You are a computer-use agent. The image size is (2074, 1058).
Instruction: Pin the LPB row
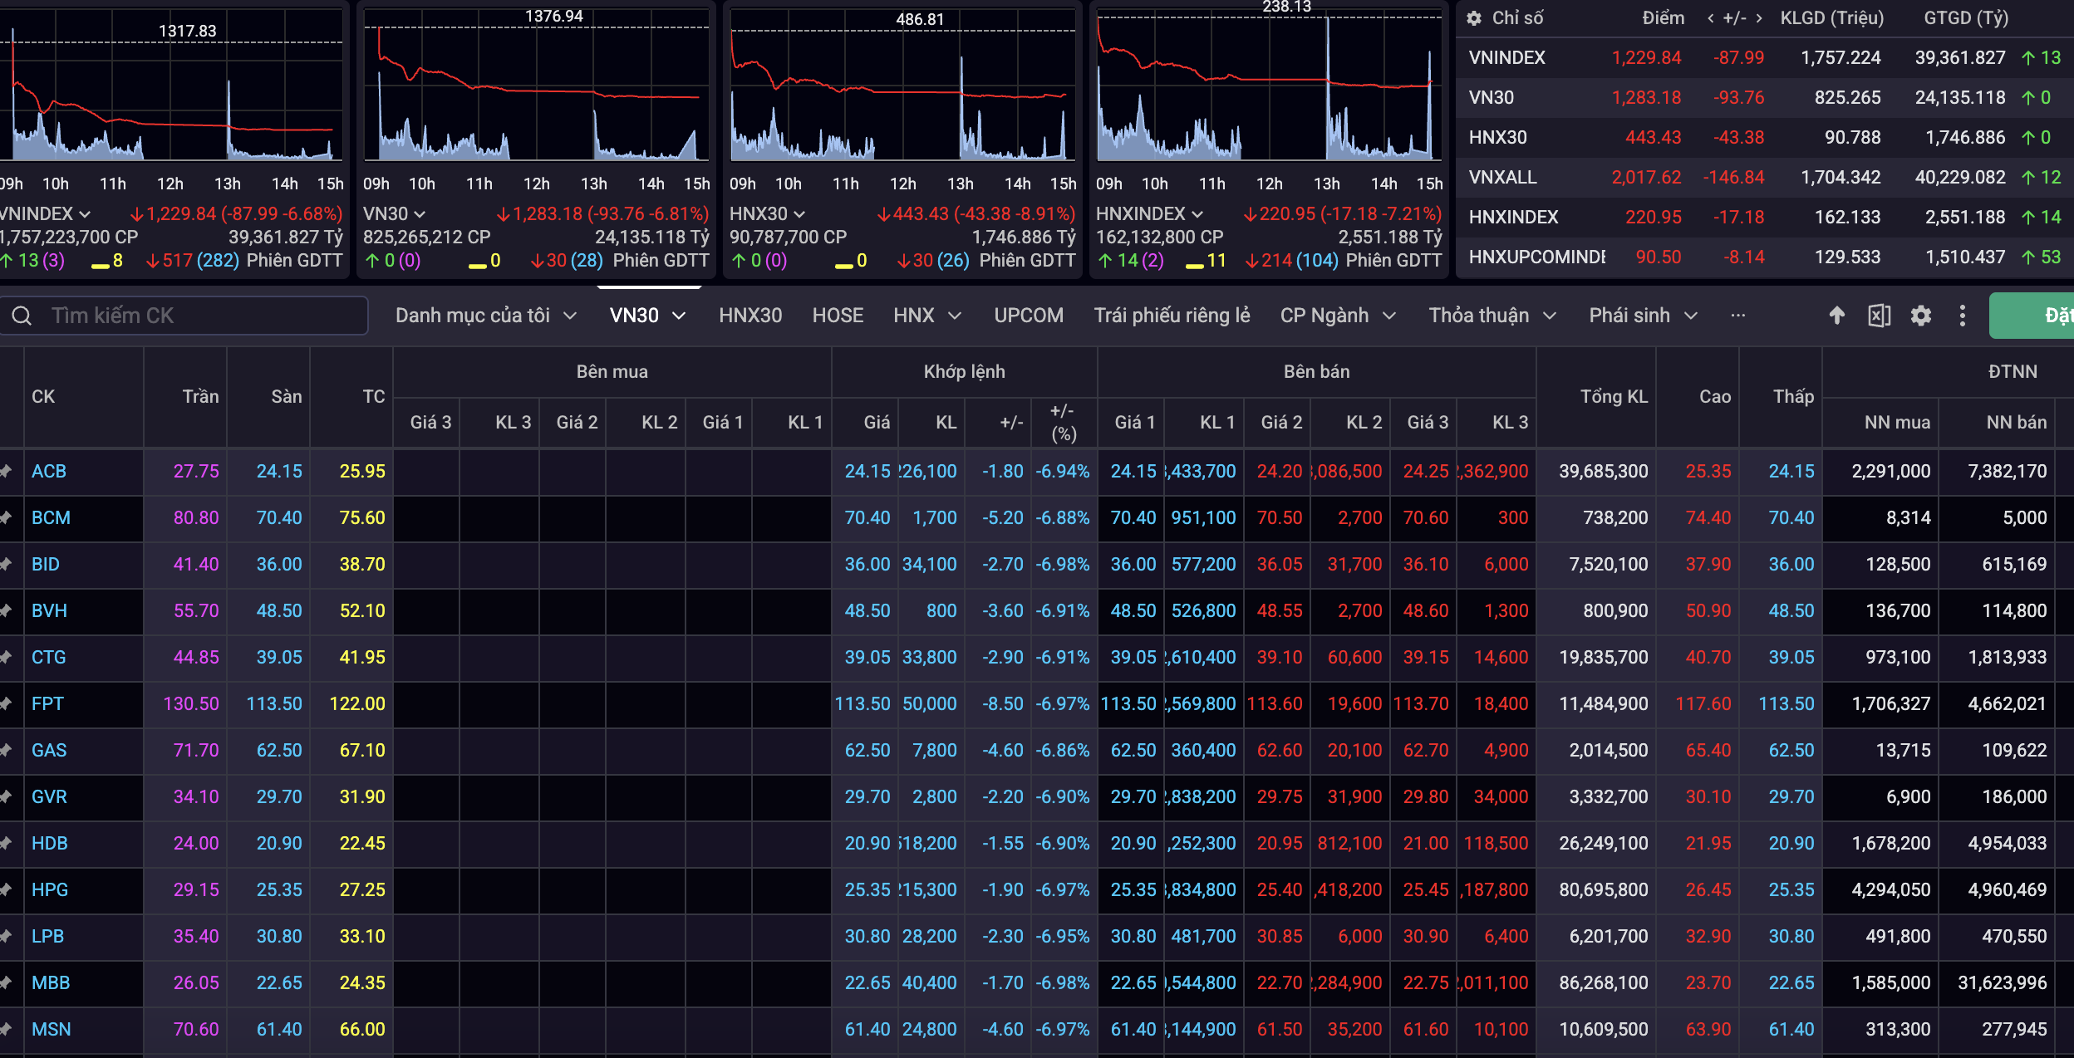click(x=6, y=936)
